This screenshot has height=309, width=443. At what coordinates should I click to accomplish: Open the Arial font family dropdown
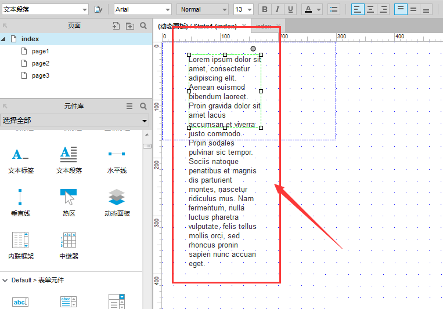coord(143,9)
